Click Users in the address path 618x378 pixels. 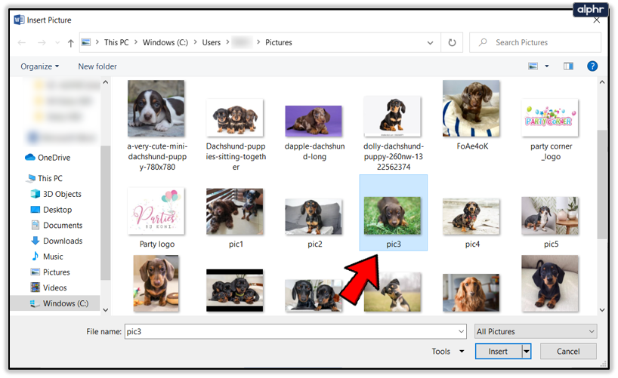click(212, 42)
